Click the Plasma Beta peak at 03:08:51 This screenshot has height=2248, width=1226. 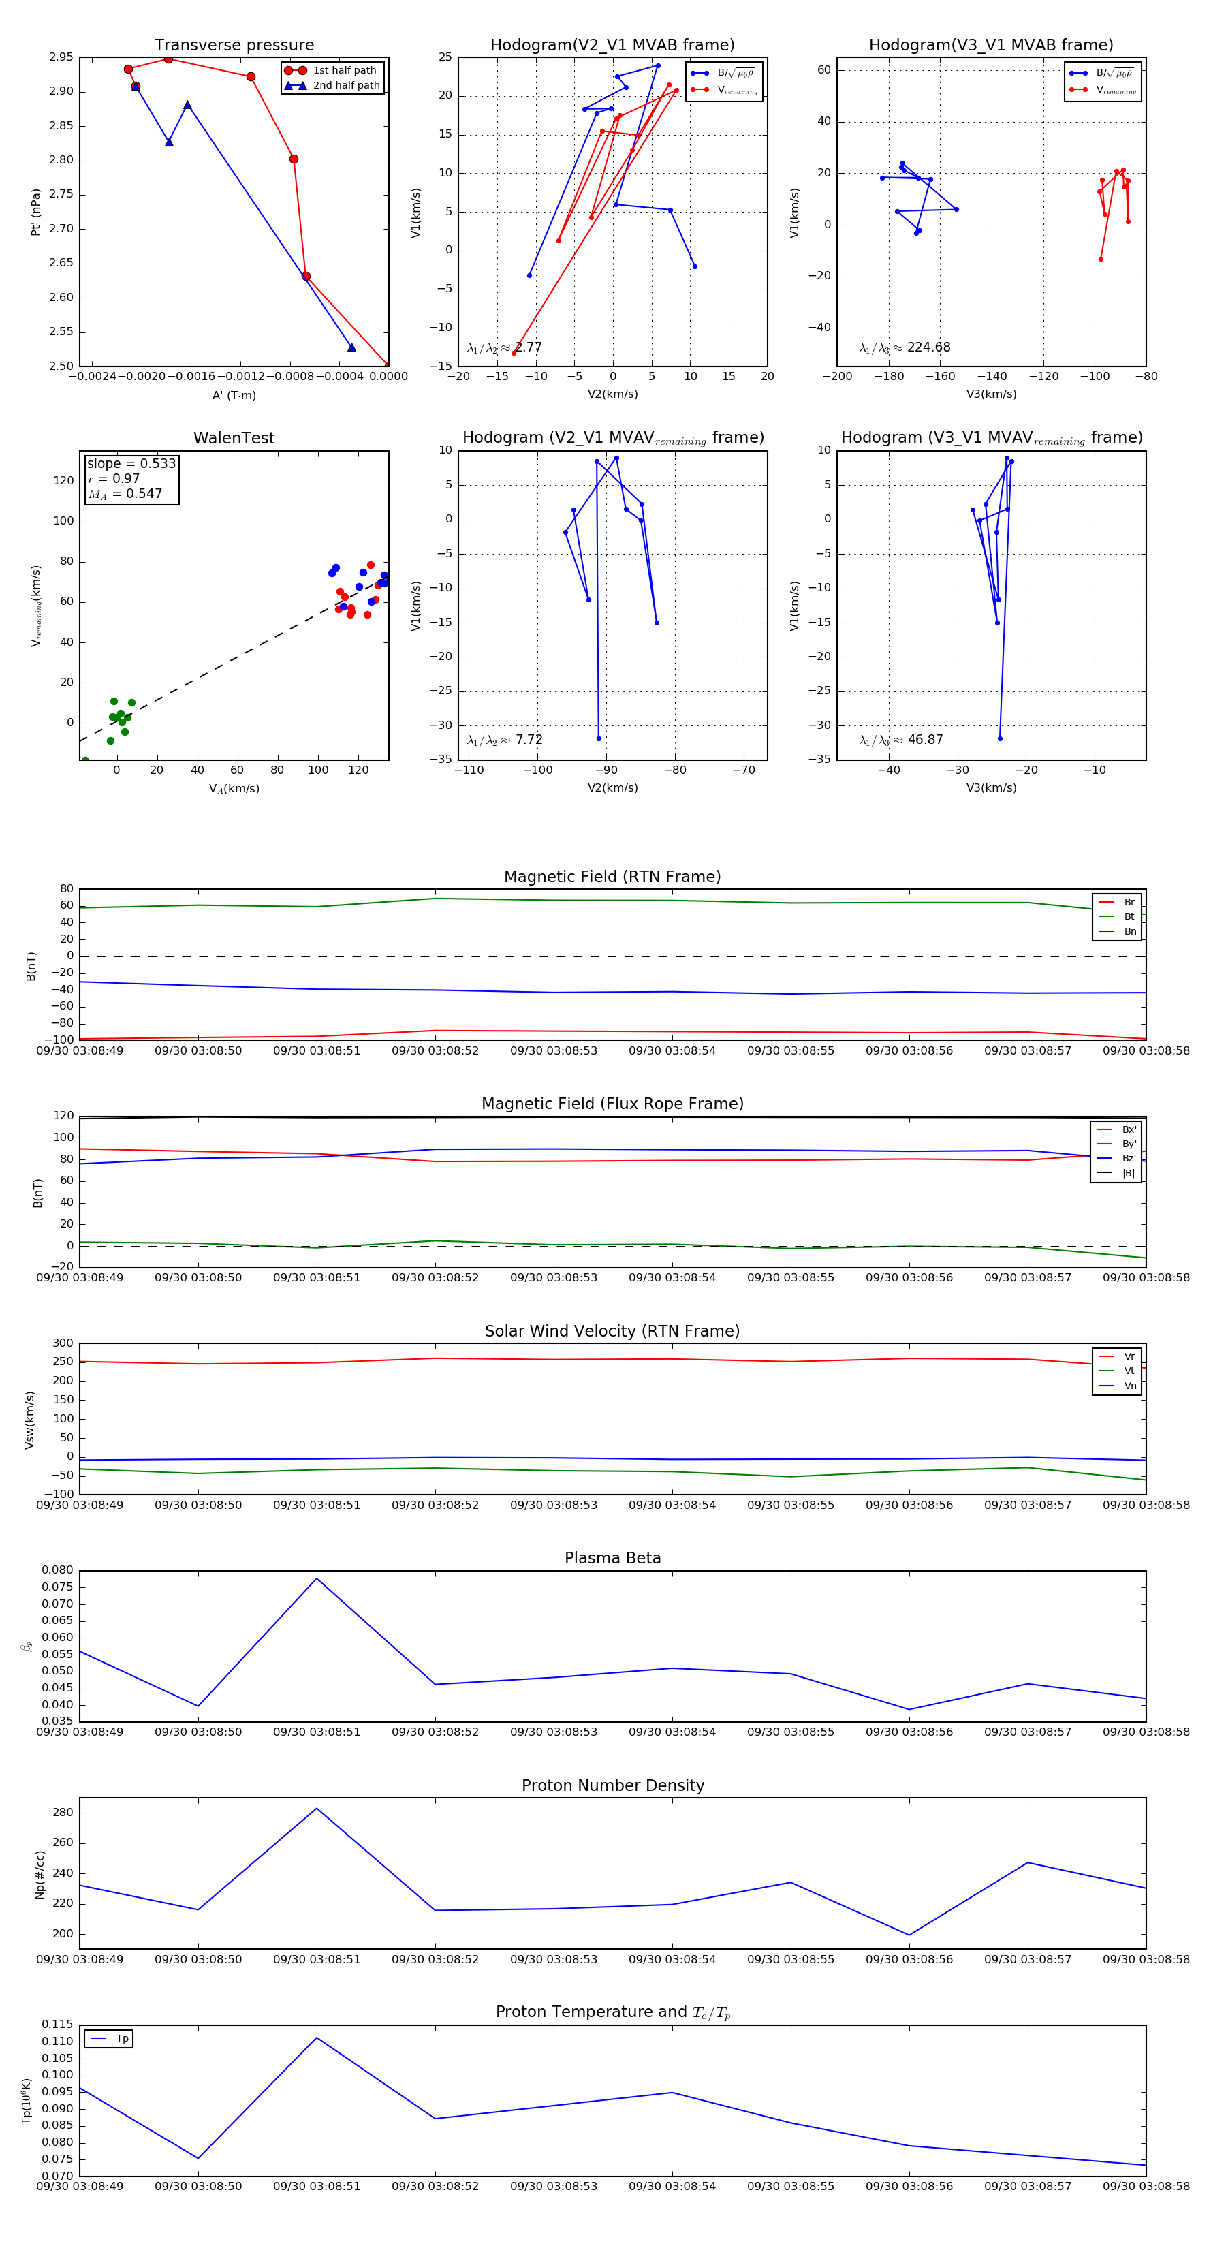tap(317, 1578)
